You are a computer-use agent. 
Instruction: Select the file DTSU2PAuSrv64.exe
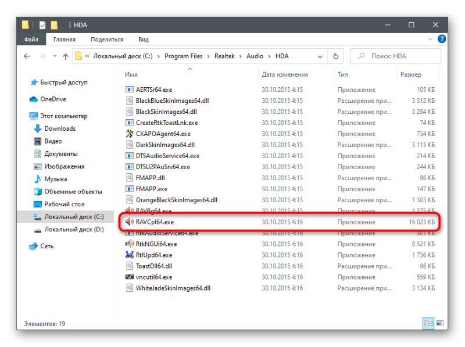tap(163, 167)
